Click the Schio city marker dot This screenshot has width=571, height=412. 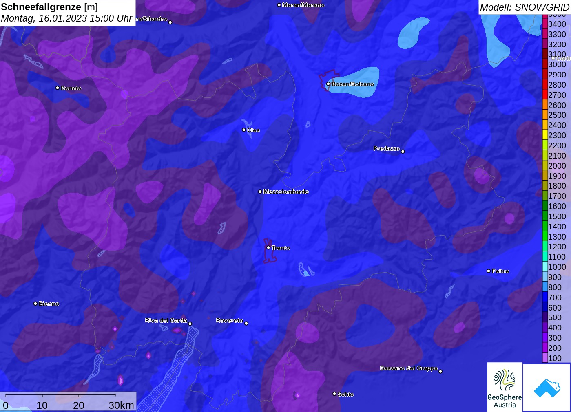(x=334, y=394)
